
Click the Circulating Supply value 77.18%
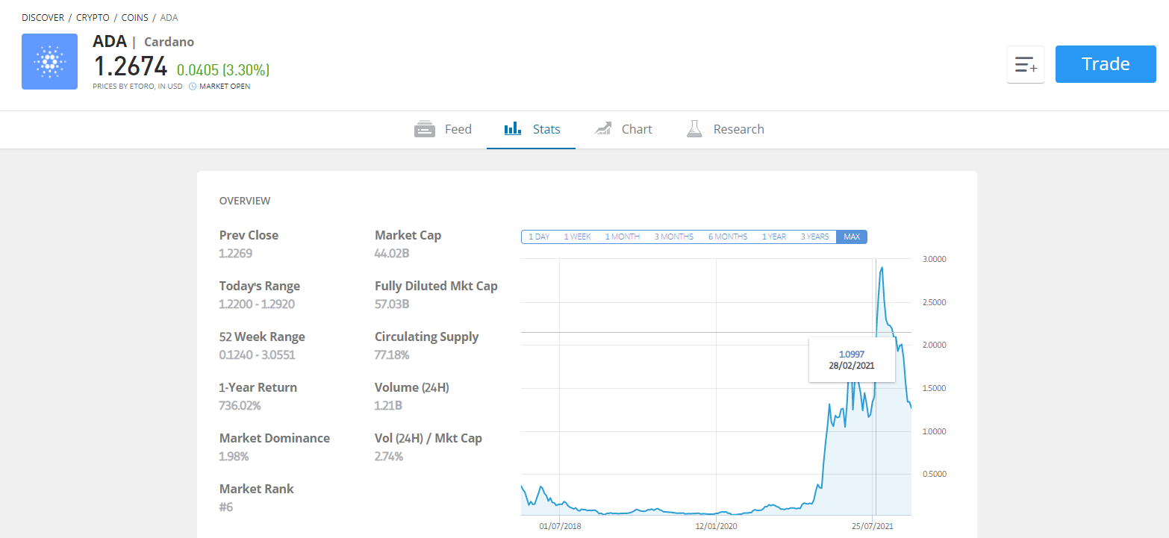coord(392,354)
